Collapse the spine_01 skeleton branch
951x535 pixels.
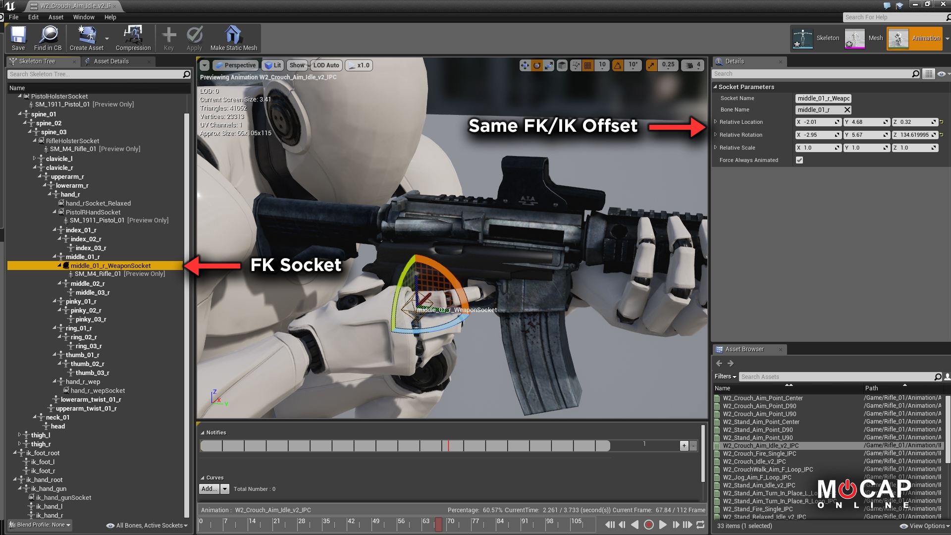(x=19, y=113)
